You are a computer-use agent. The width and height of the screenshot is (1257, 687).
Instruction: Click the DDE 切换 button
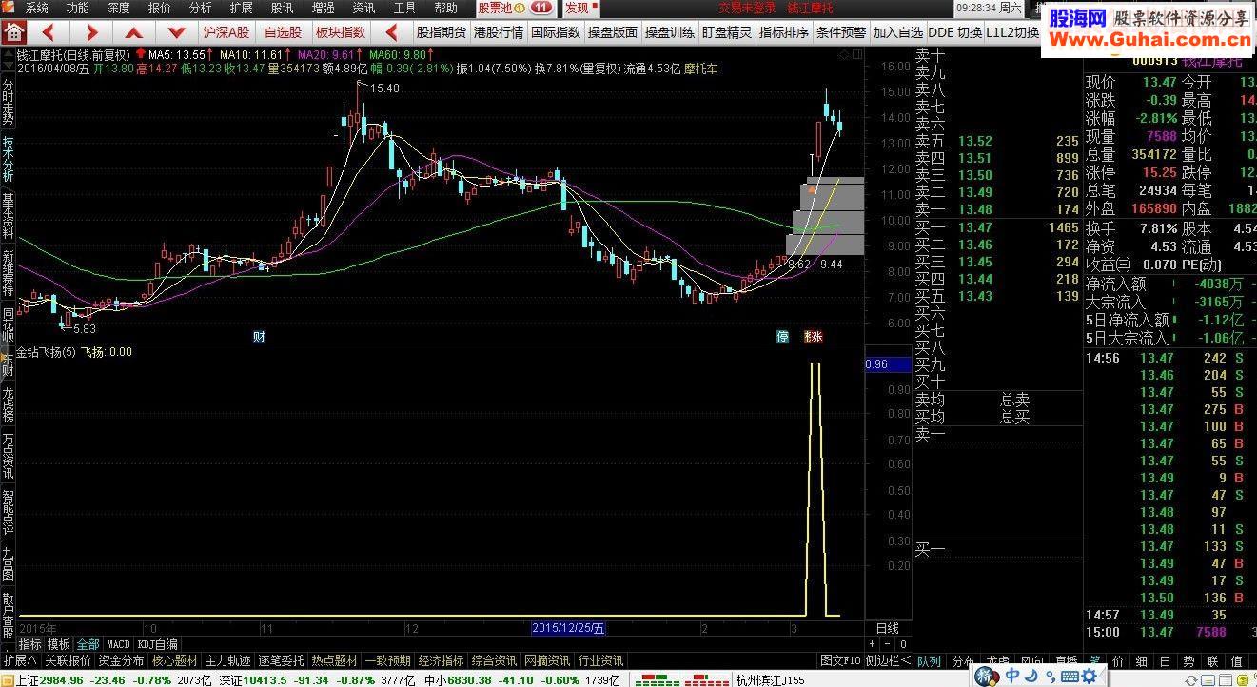[954, 31]
